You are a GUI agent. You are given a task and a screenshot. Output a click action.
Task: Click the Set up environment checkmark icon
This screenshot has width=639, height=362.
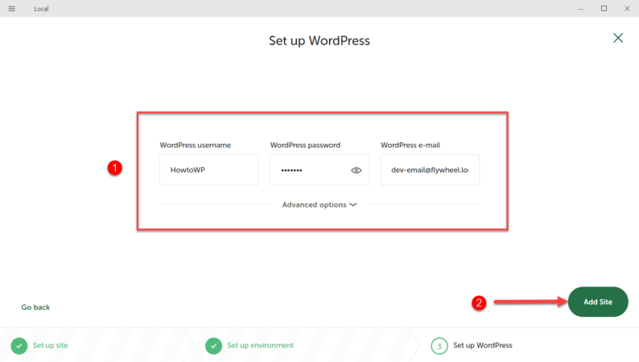(x=213, y=346)
